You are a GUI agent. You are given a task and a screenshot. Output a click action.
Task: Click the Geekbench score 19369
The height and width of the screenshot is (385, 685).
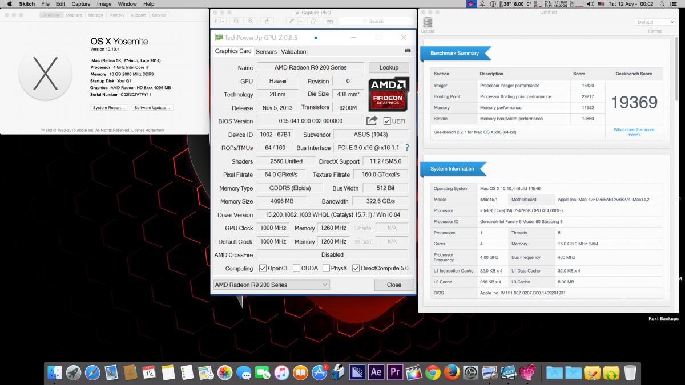point(634,102)
